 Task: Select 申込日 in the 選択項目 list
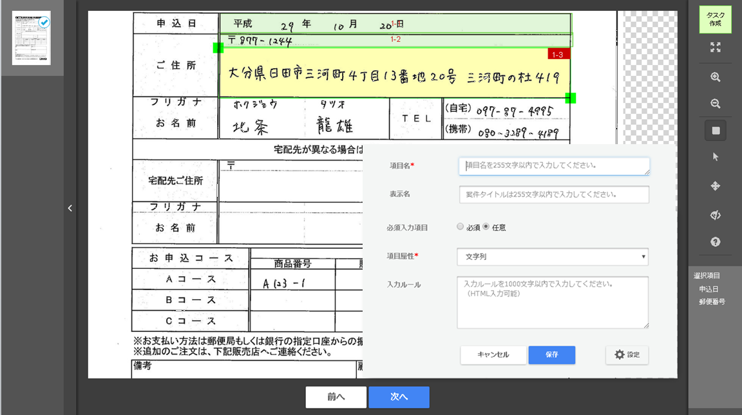[x=709, y=289]
